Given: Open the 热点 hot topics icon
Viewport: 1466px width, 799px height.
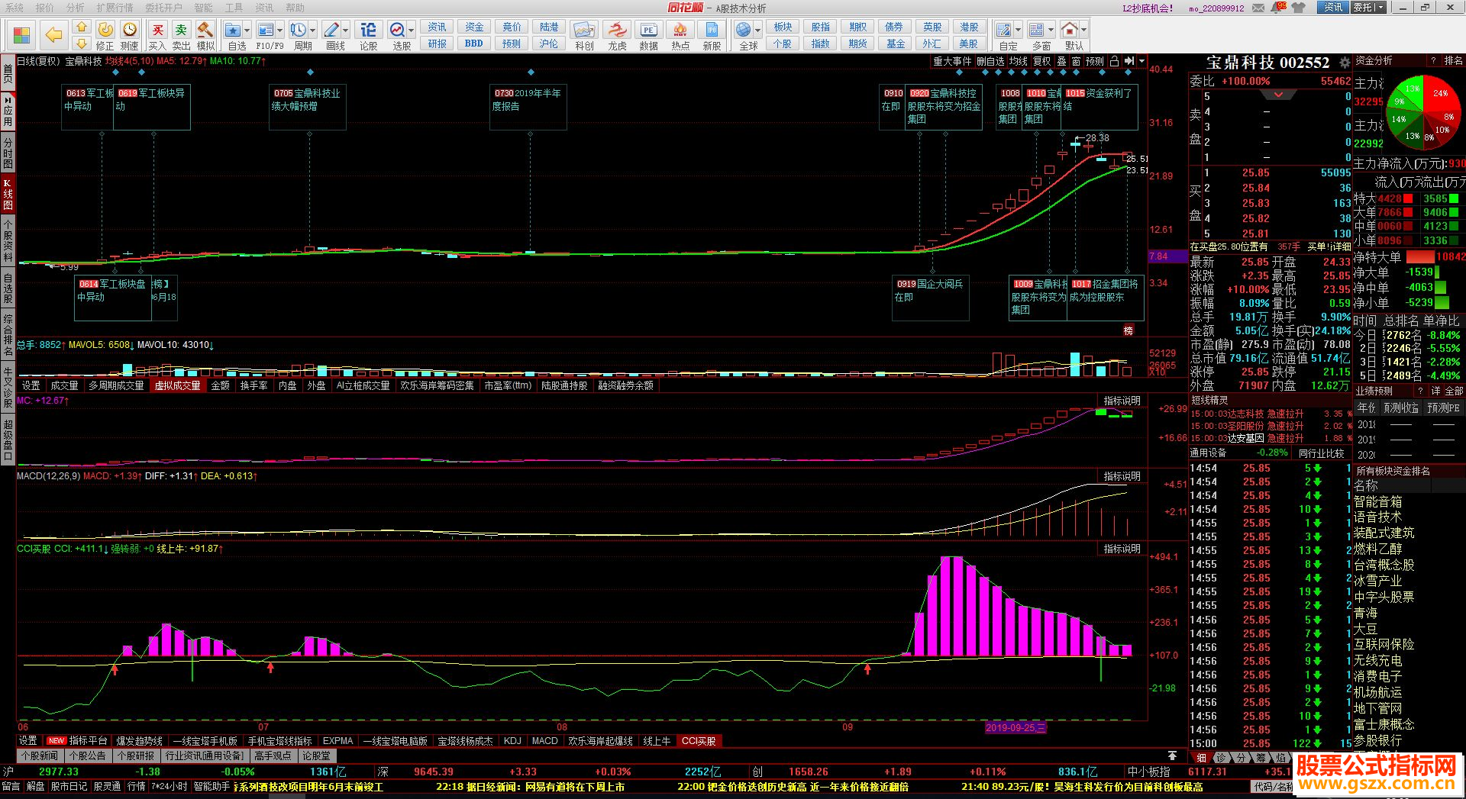Looking at the screenshot, I should [680, 30].
